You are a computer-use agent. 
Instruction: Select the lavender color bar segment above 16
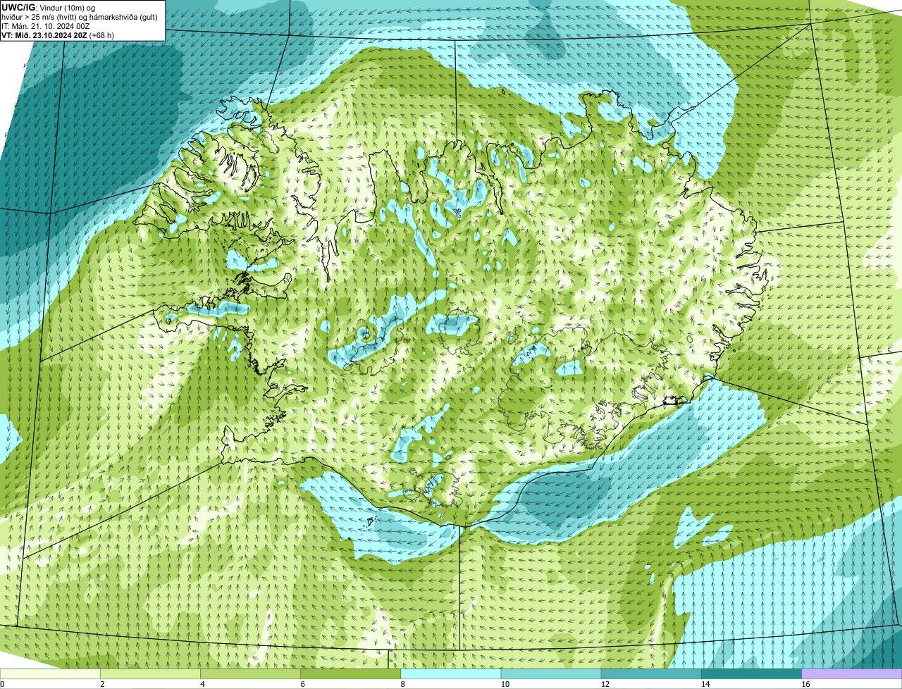pyautogui.click(x=852, y=674)
